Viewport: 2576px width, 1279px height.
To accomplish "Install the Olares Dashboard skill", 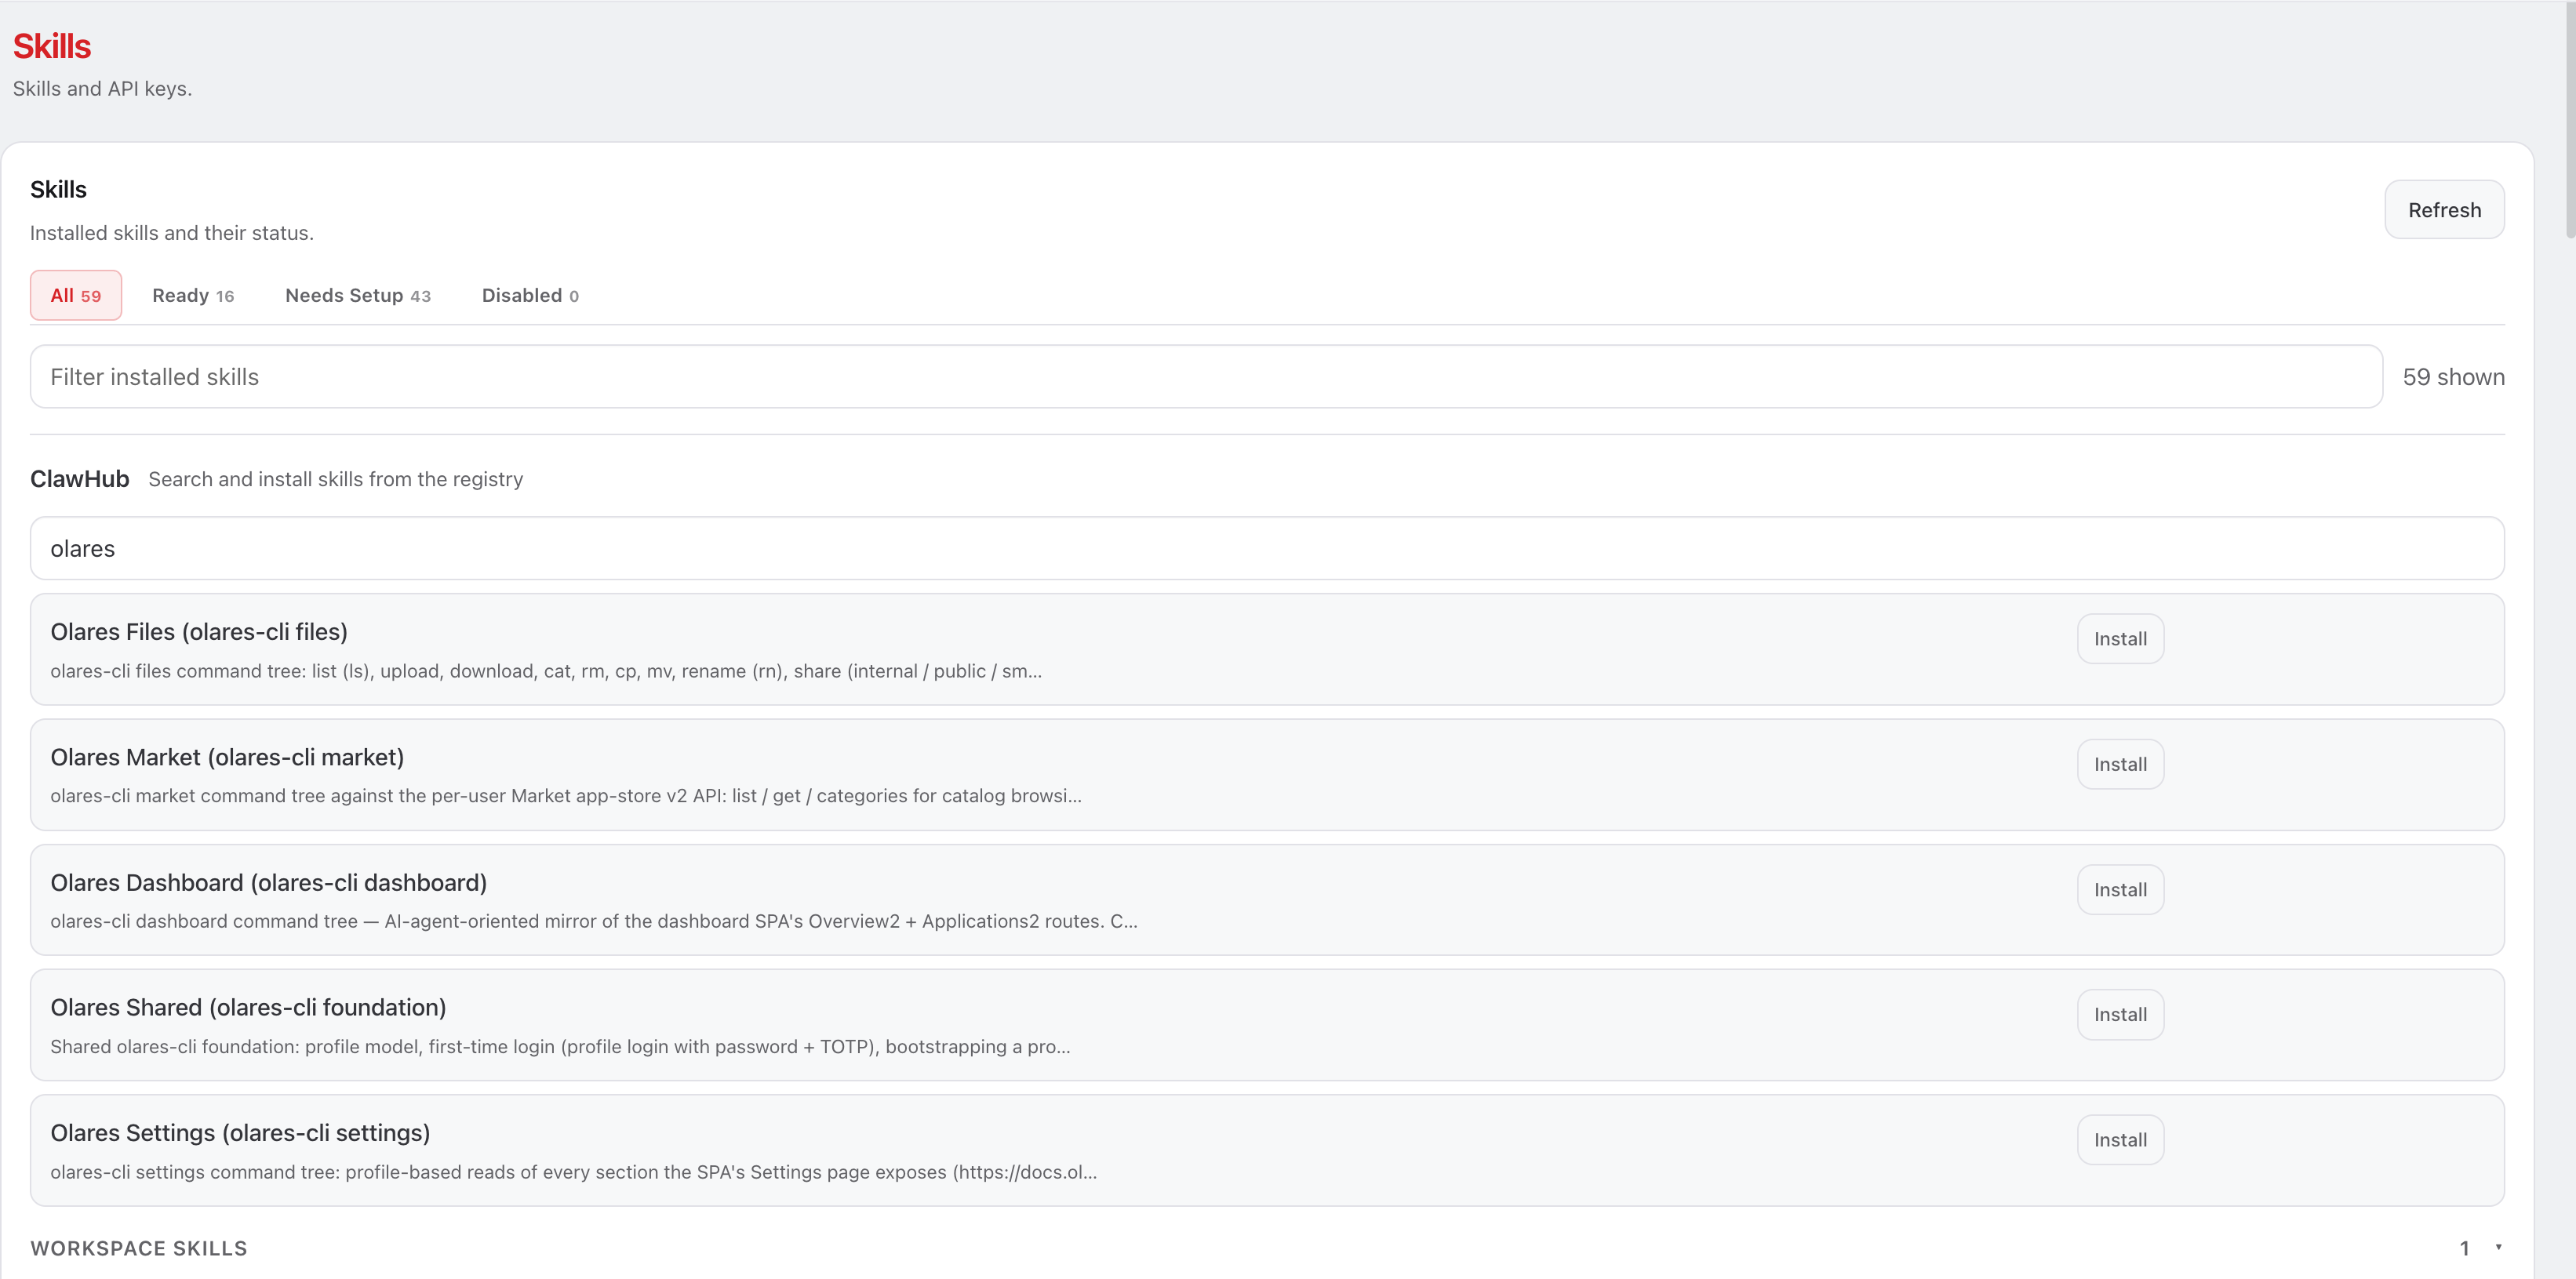I will (x=2120, y=890).
